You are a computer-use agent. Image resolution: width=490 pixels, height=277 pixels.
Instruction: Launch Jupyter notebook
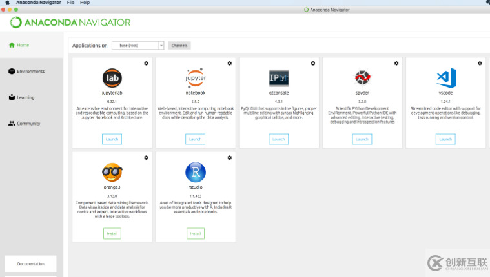click(x=196, y=139)
